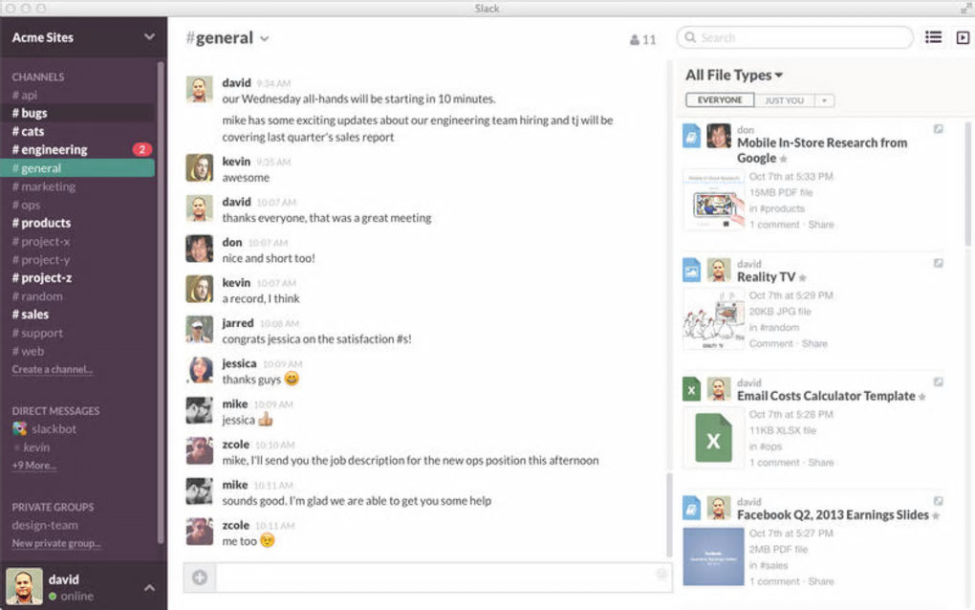The image size is (975, 610).
Task: Select the EVERYONE filter toggle
Action: point(720,100)
